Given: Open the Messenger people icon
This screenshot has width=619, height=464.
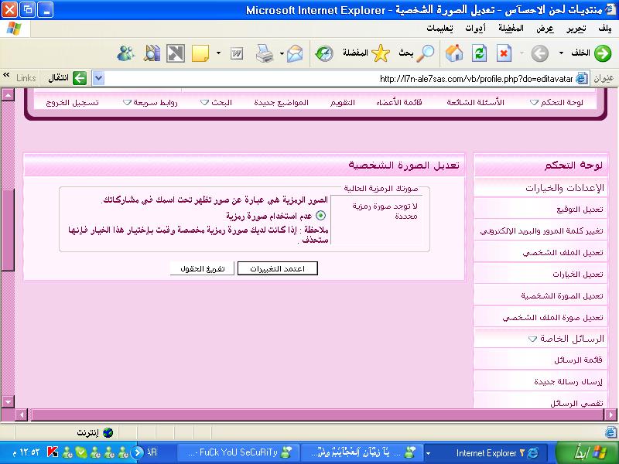Looking at the screenshot, I should [126, 53].
